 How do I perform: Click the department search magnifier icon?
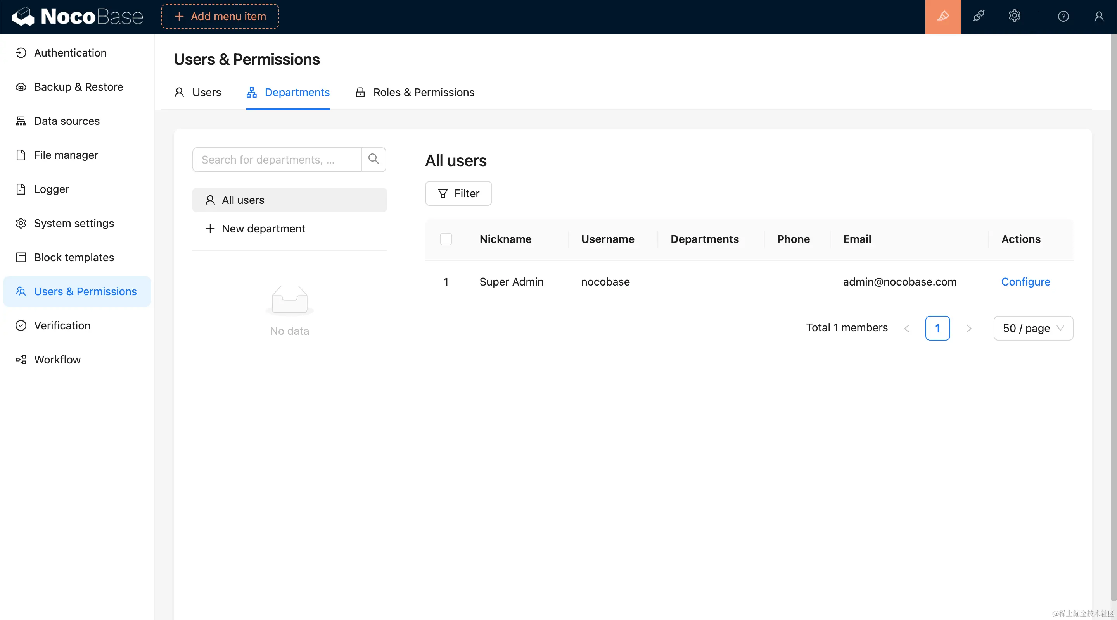[373, 159]
